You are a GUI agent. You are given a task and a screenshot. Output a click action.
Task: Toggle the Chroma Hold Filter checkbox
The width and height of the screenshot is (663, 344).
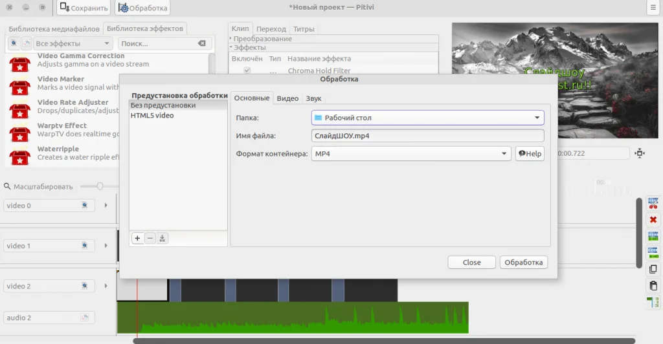[247, 70]
